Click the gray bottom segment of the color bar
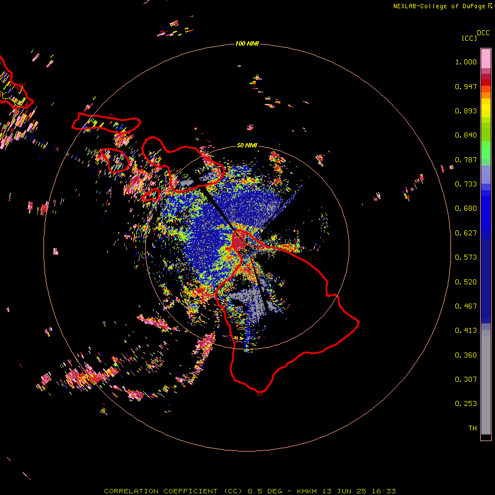This screenshot has width=495, height=495. [x=486, y=382]
